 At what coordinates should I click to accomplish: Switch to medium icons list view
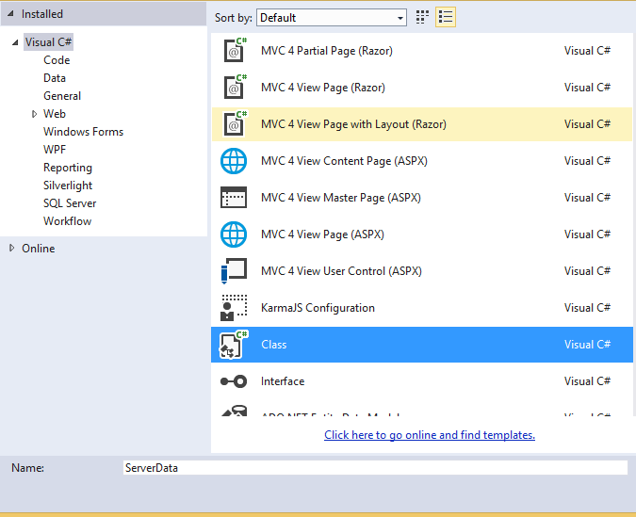(x=446, y=17)
